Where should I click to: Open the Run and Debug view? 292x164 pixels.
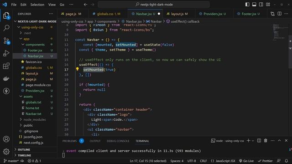[6, 53]
